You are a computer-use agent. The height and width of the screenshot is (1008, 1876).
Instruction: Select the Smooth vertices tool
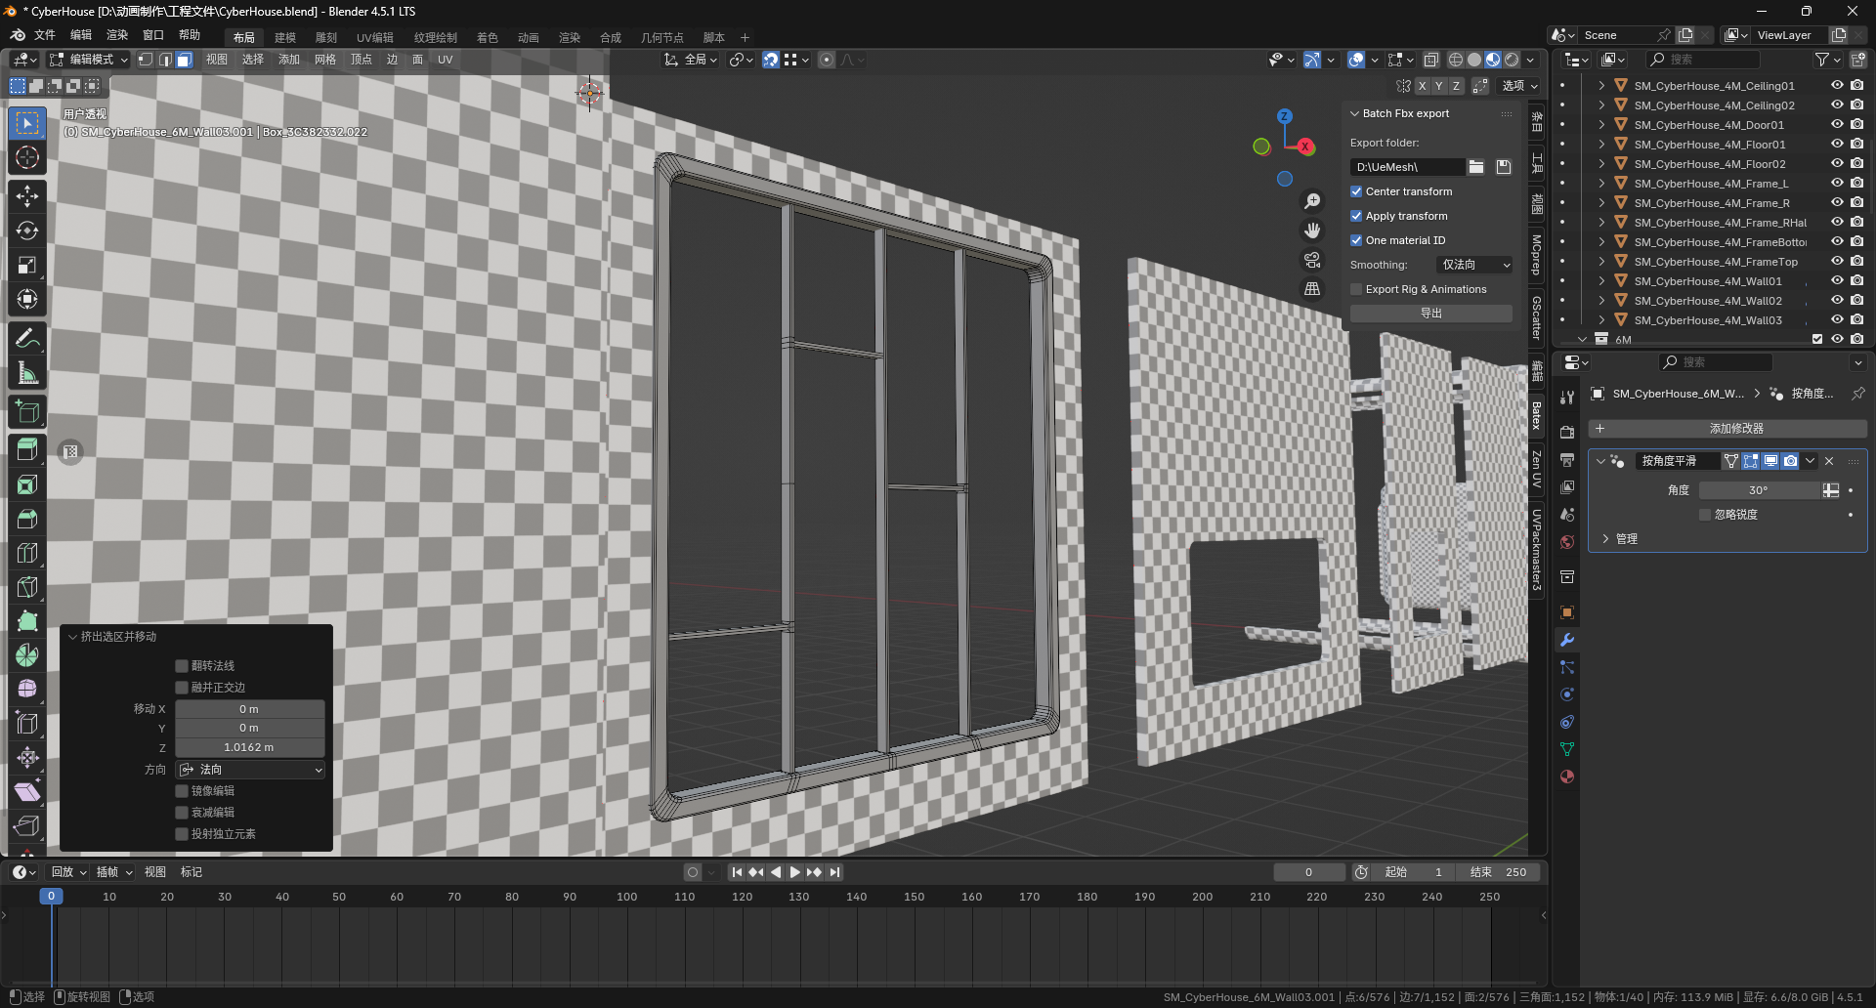27,690
